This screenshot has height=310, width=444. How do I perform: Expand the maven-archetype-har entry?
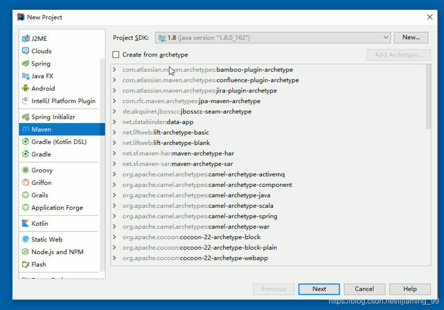(x=114, y=153)
